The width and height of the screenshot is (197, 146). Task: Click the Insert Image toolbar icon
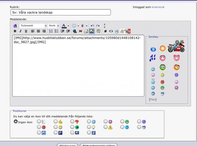(x=92, y=31)
